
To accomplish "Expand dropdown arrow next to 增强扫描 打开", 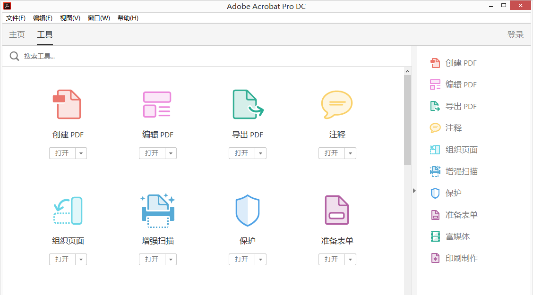I will pyautogui.click(x=171, y=259).
